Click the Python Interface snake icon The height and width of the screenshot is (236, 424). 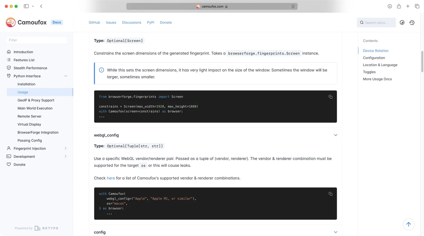click(x=9, y=76)
